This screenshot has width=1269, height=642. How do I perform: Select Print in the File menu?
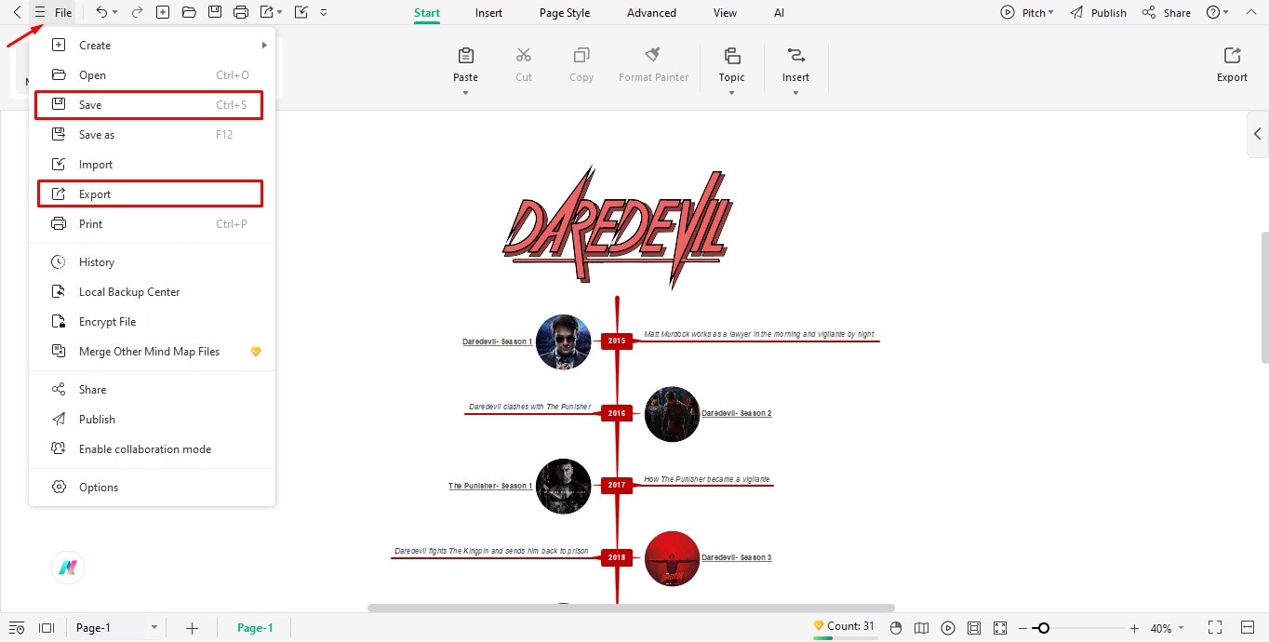(152, 223)
